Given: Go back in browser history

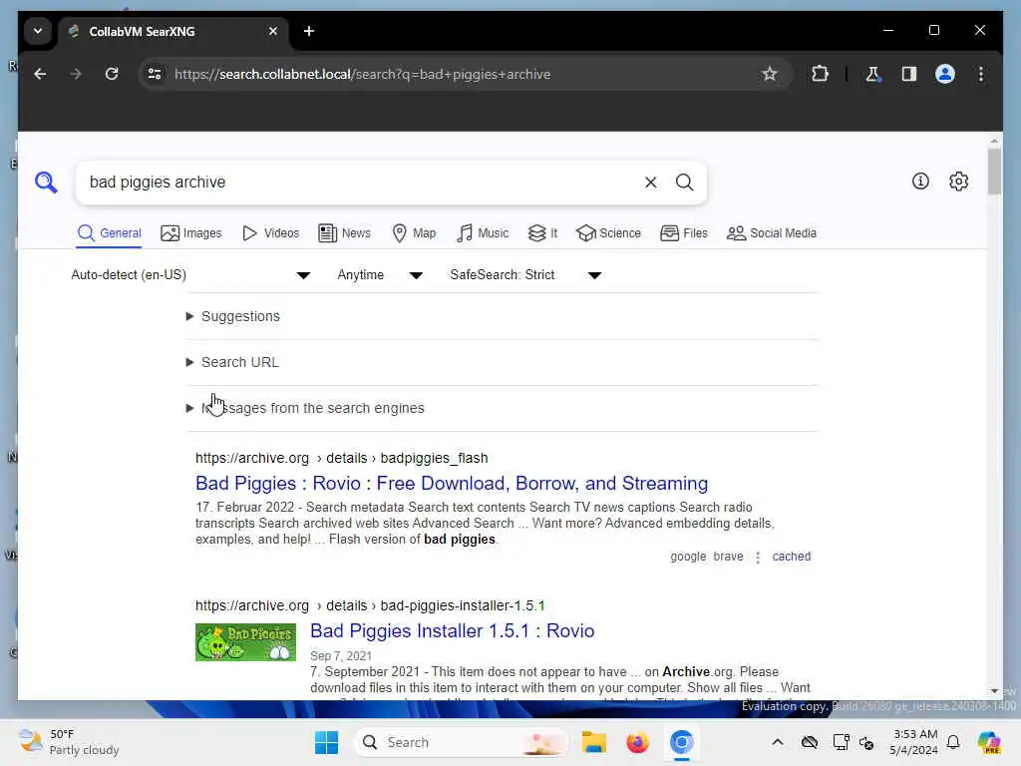Looking at the screenshot, I should (x=40, y=74).
